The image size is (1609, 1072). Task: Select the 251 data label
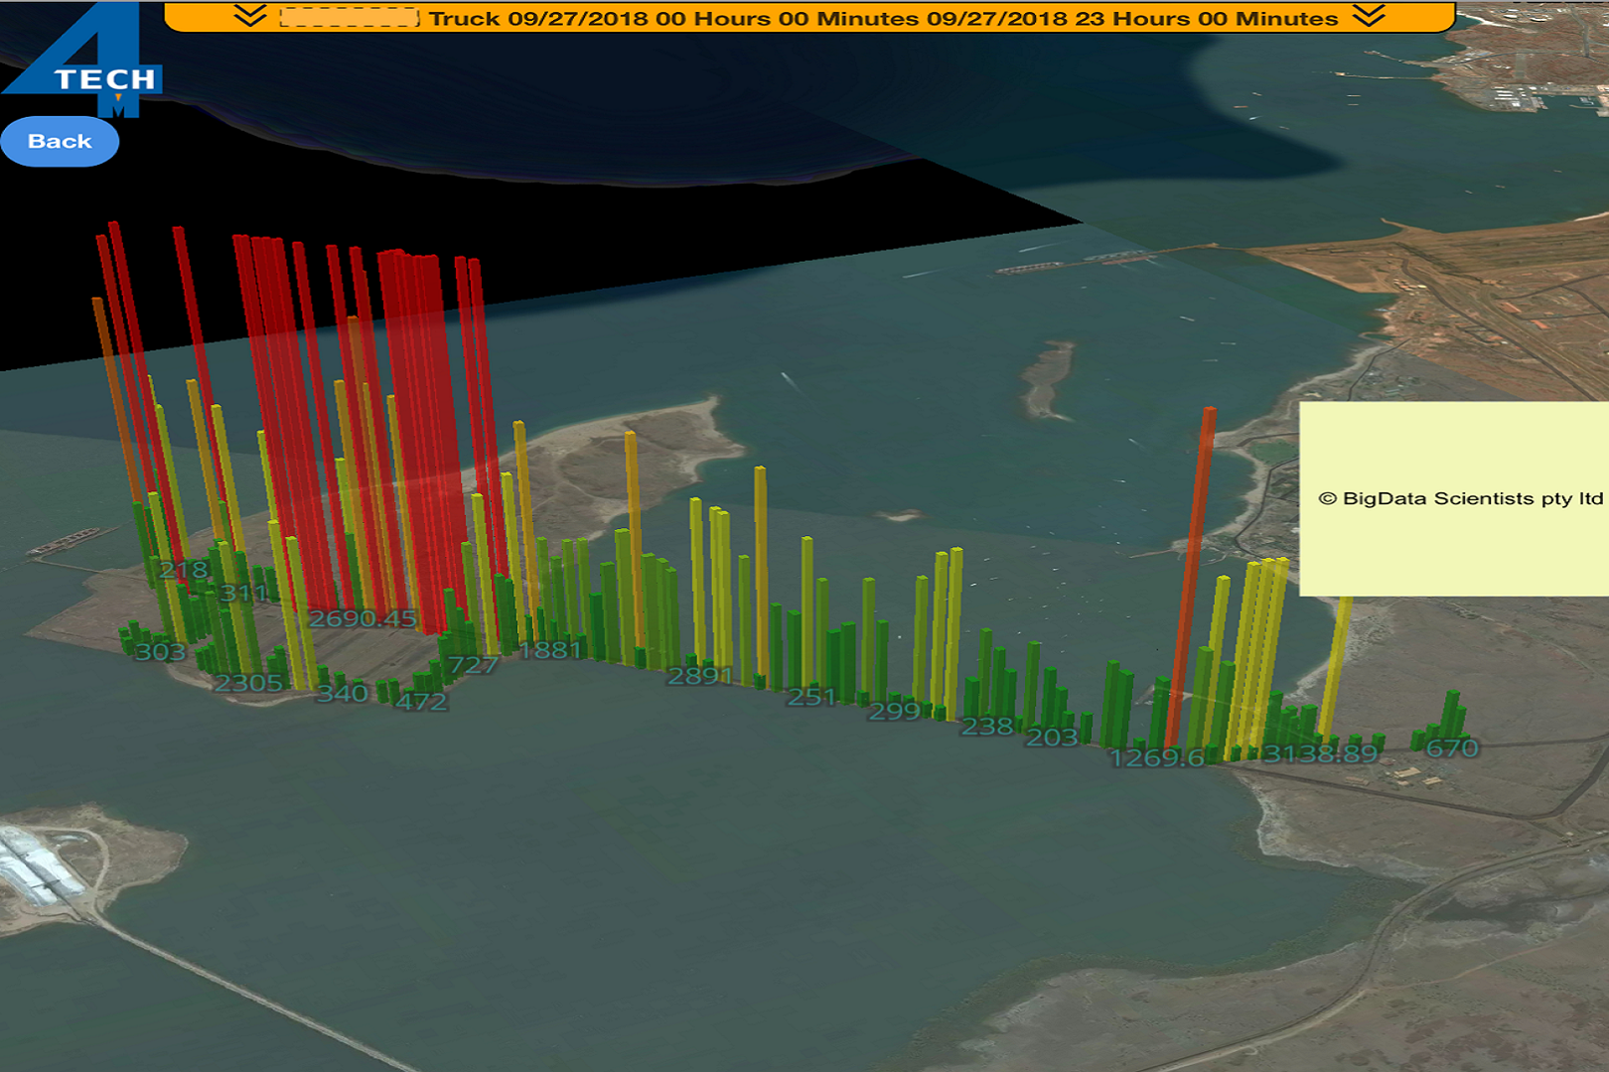(x=811, y=697)
